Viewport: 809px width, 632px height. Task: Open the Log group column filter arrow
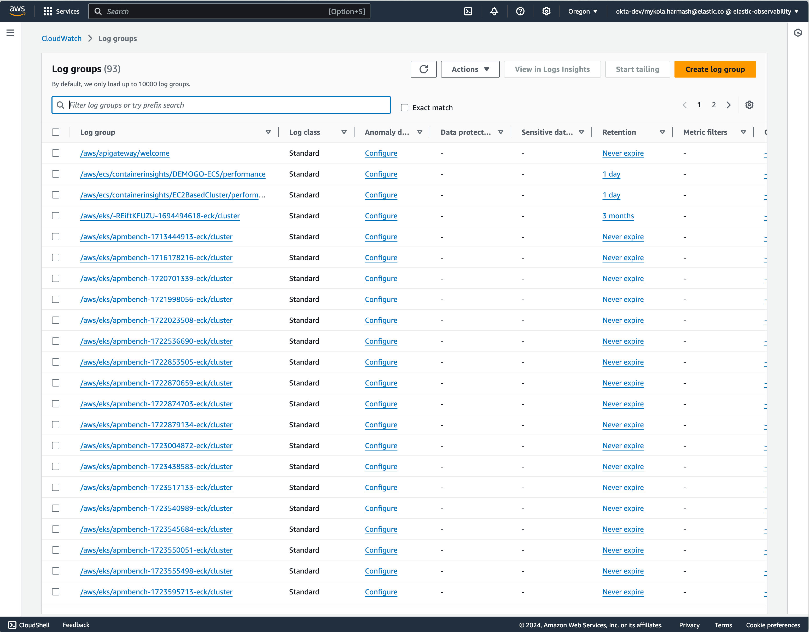coord(268,132)
